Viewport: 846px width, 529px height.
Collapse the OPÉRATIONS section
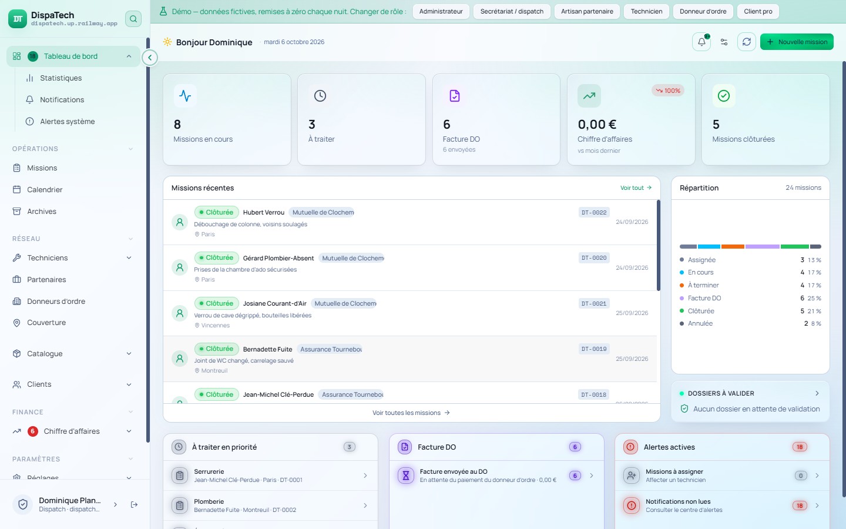click(x=130, y=149)
